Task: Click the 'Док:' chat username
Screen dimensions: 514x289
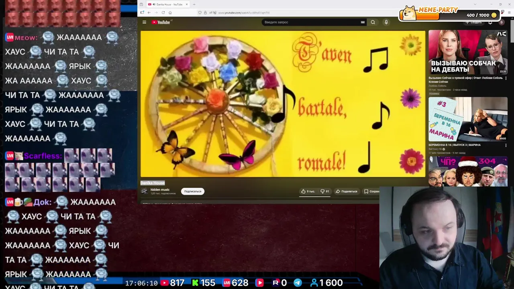Action: [x=43, y=202]
